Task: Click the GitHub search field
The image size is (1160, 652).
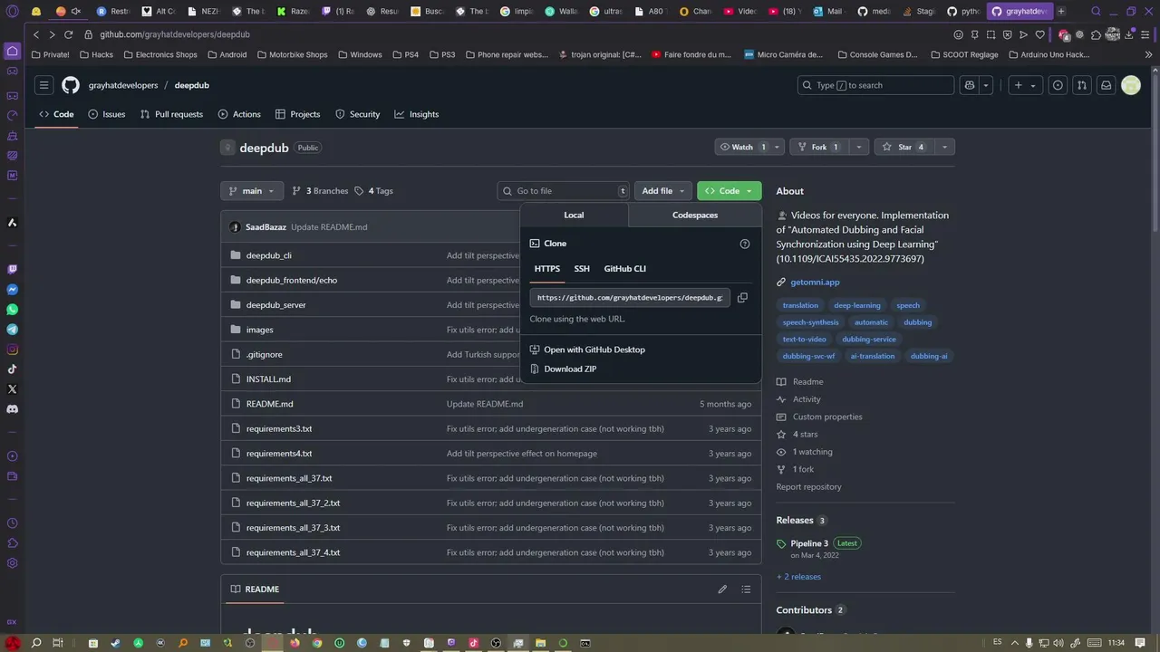Action: 875,85
